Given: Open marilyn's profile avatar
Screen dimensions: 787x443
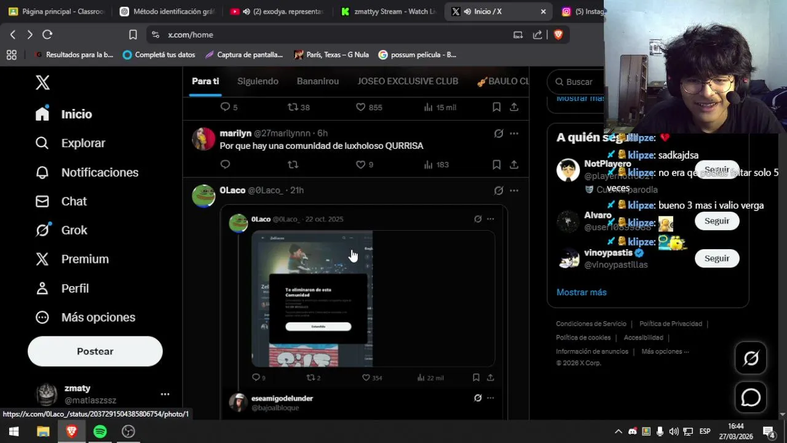Looking at the screenshot, I should coord(204,139).
